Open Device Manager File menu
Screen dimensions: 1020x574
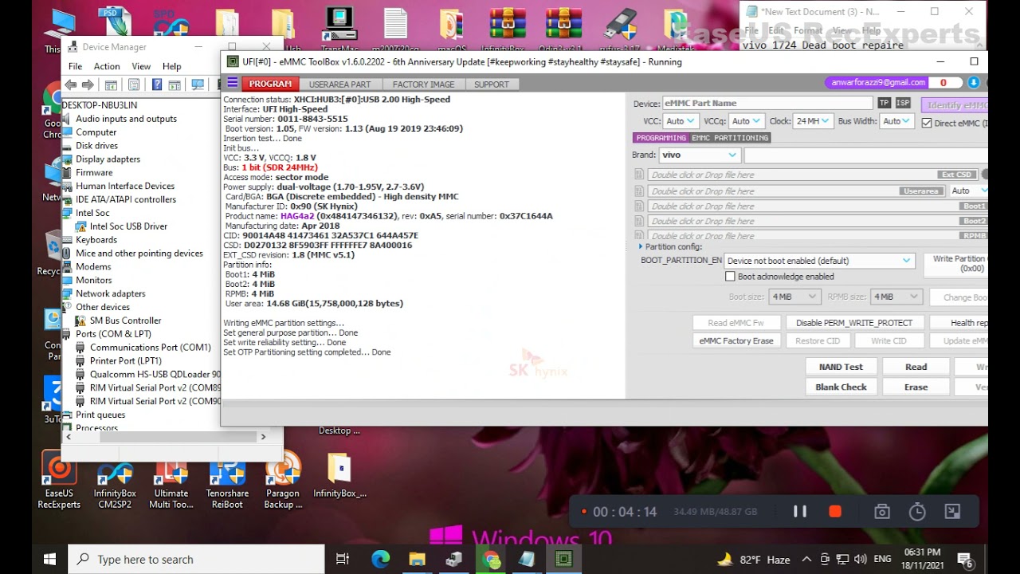tap(75, 66)
